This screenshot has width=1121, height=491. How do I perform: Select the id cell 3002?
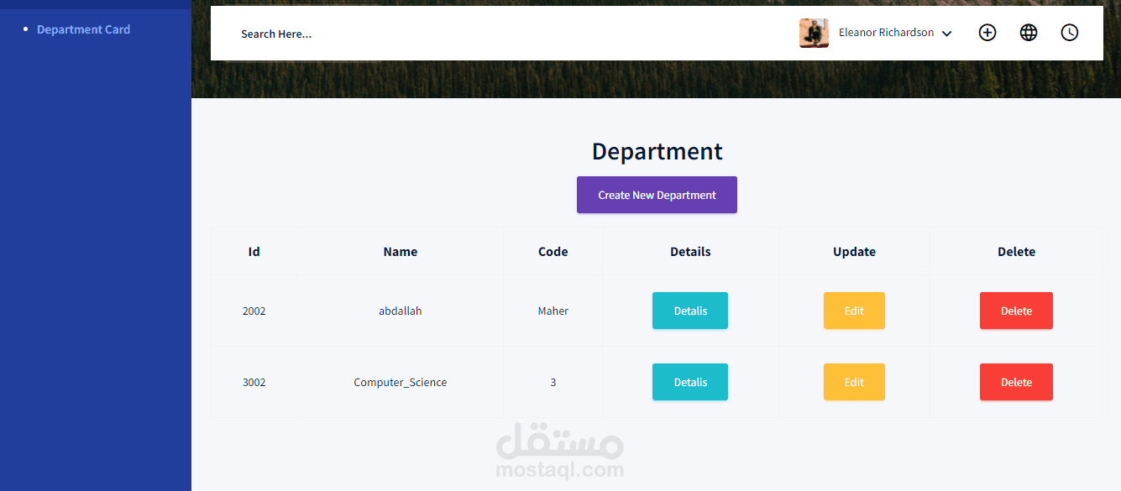tap(254, 382)
